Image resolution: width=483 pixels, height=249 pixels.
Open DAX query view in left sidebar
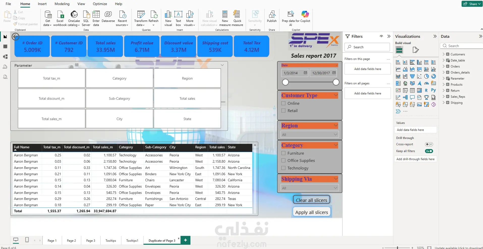coord(5,67)
